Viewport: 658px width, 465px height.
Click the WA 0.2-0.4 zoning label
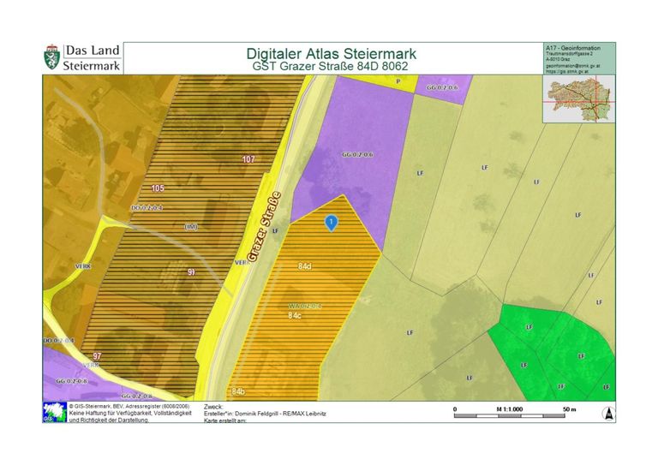(303, 306)
